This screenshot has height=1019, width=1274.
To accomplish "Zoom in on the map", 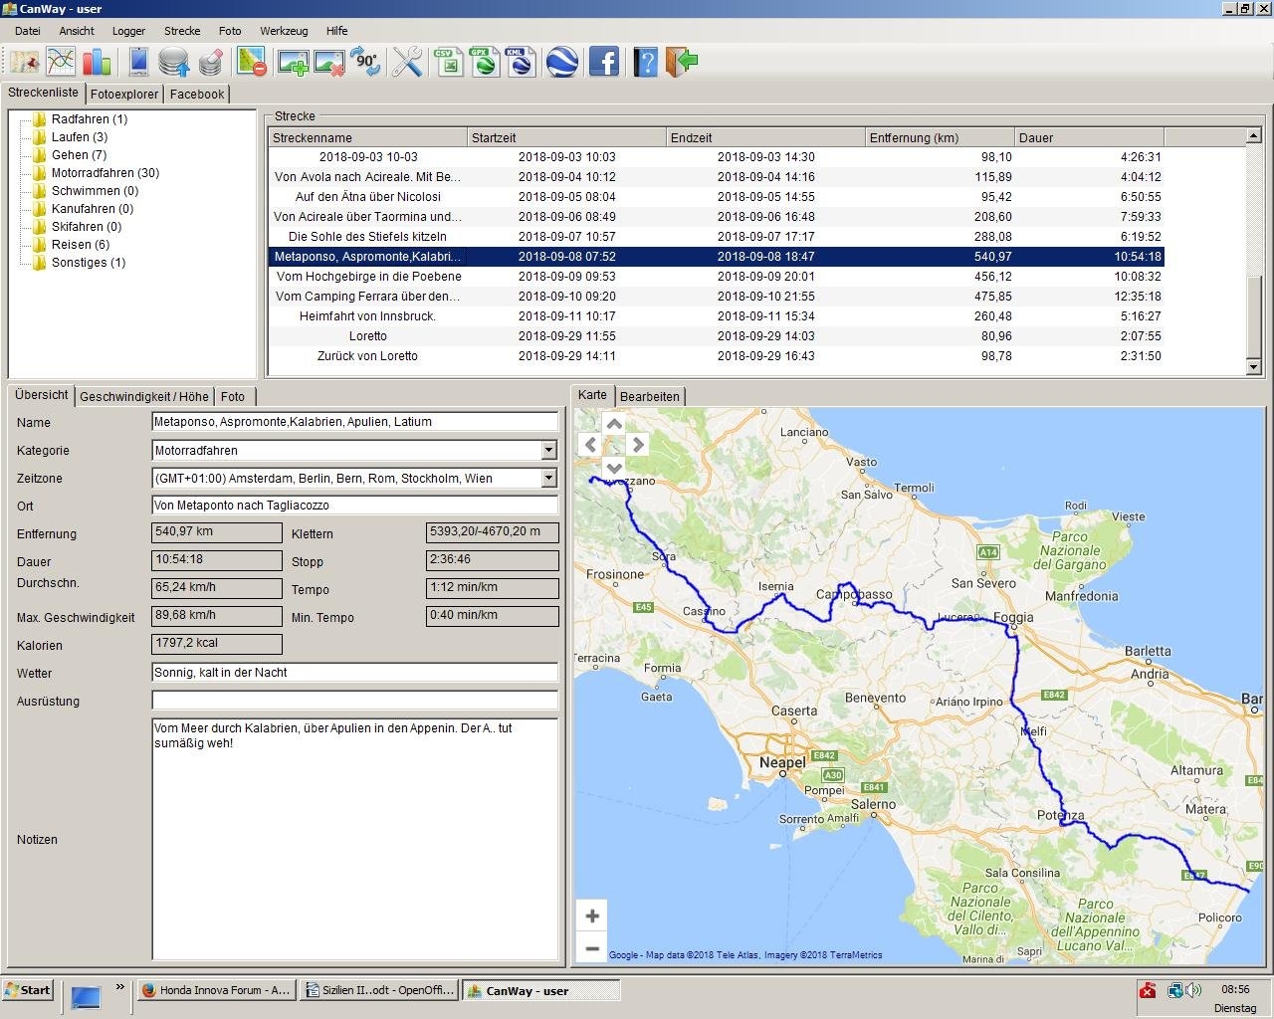I will [x=592, y=916].
